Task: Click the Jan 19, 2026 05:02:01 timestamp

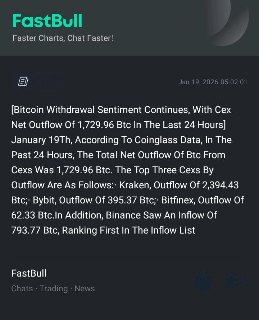Action: tap(213, 82)
